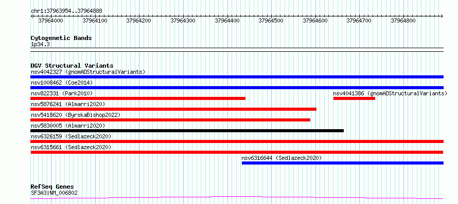Click ruler tick label 37964400
This screenshot has width=458, height=204.
click(227, 21)
